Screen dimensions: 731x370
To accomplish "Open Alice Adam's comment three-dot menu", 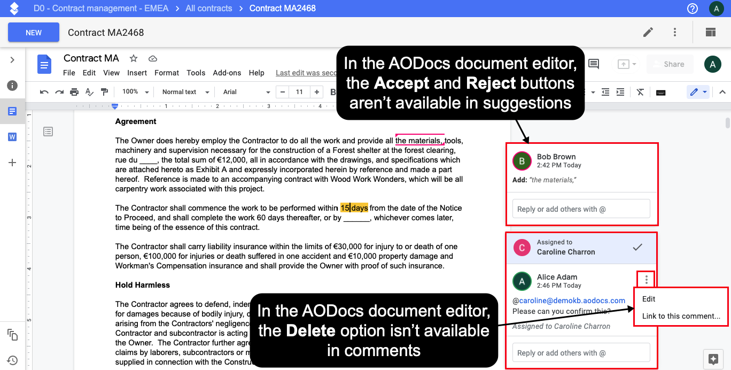I will 647,279.
